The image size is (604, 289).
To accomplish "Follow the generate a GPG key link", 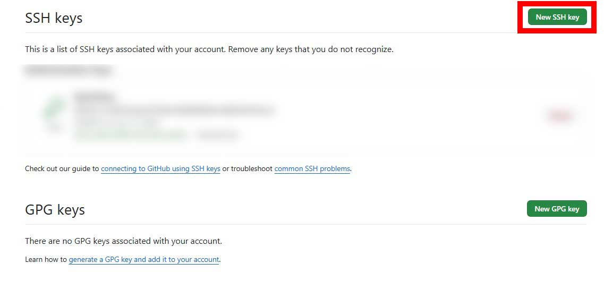I will tap(143, 260).
